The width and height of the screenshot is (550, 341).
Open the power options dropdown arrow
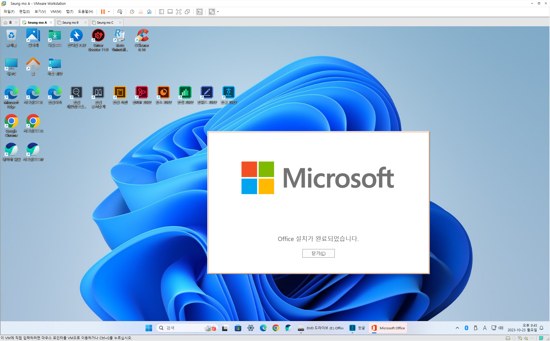pyautogui.click(x=109, y=12)
